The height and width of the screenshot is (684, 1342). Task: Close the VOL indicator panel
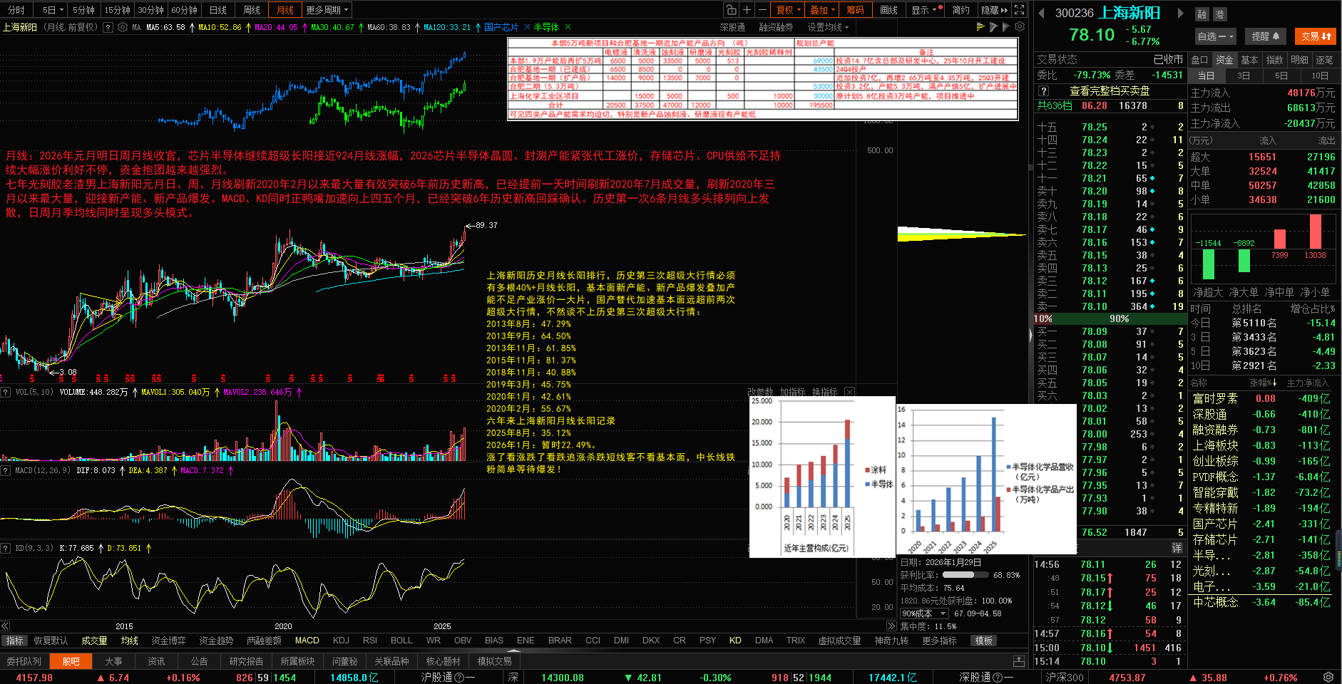point(849,392)
